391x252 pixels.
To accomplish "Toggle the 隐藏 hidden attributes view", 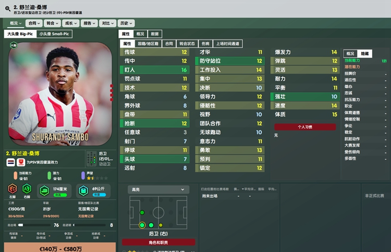I will coord(364,54).
